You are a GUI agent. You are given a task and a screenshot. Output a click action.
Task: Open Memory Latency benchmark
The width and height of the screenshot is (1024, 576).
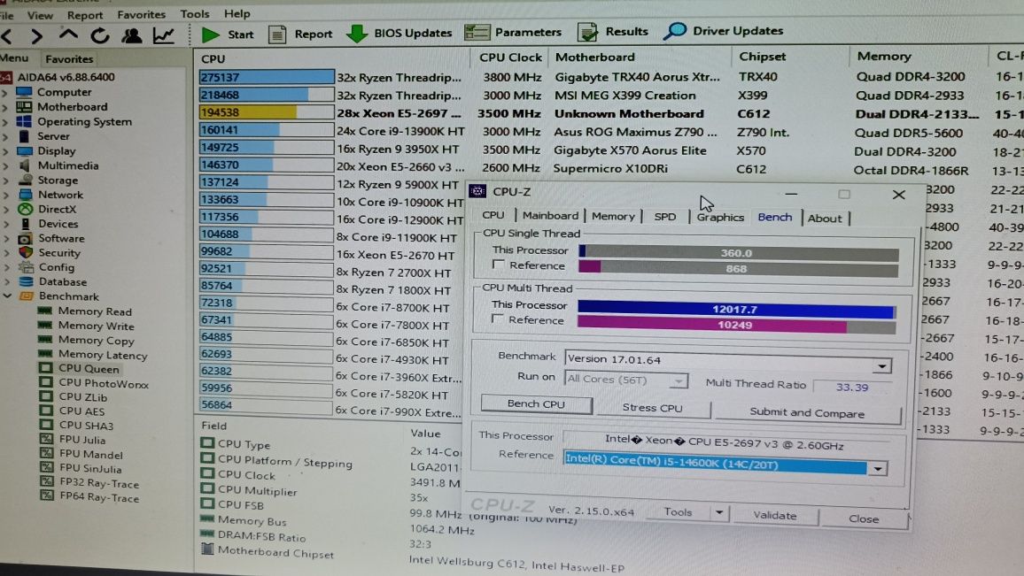pyautogui.click(x=103, y=354)
